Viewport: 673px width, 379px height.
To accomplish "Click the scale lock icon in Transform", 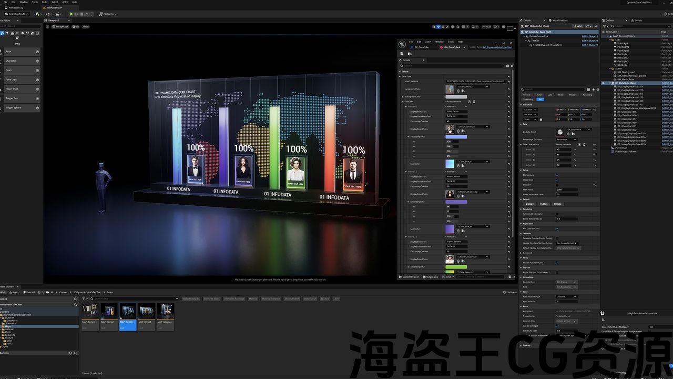I will (541, 119).
